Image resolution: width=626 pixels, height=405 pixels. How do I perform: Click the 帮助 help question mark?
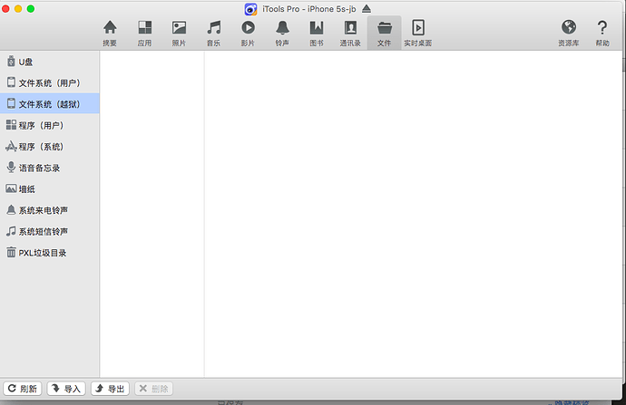(x=602, y=33)
